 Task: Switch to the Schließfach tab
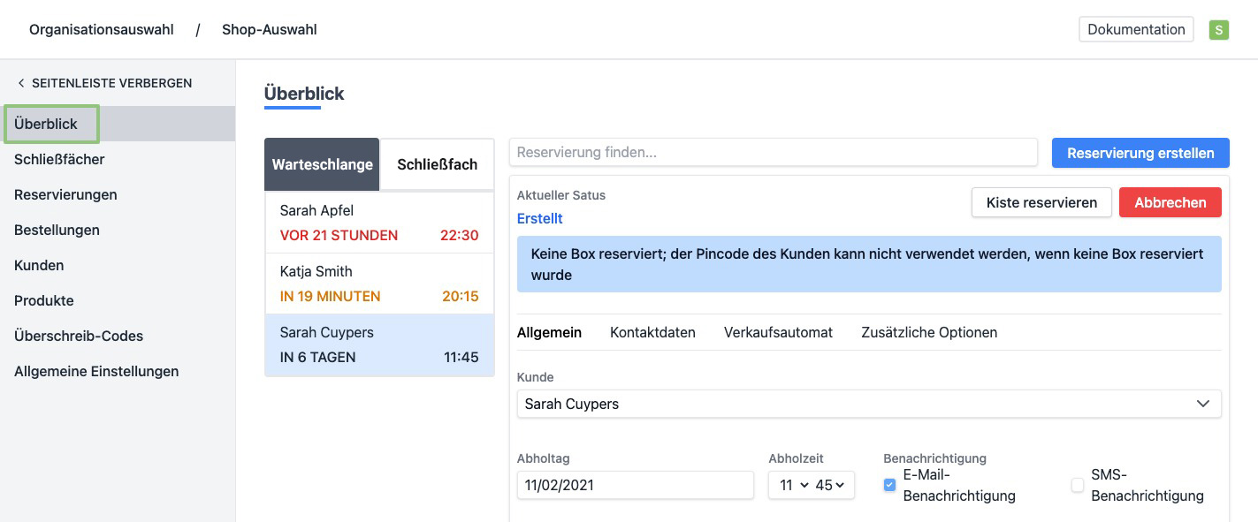click(x=437, y=164)
